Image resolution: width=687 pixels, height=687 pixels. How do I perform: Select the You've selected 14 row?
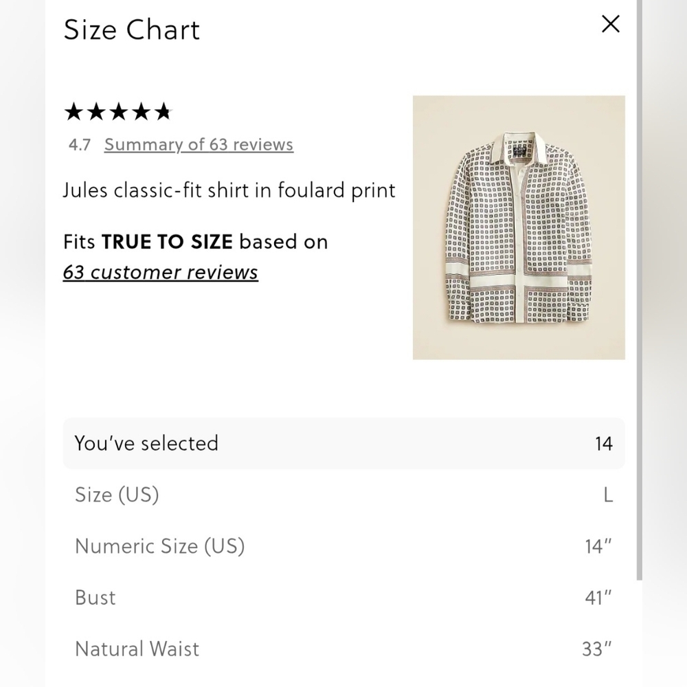point(344,443)
